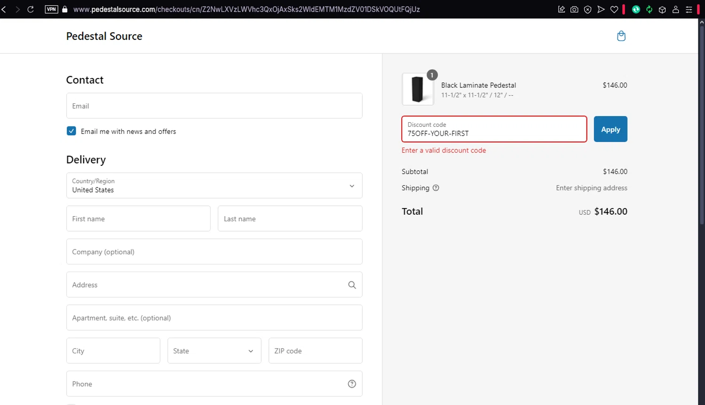Click the browser address bar URL
The height and width of the screenshot is (405, 705).
pyautogui.click(x=247, y=9)
